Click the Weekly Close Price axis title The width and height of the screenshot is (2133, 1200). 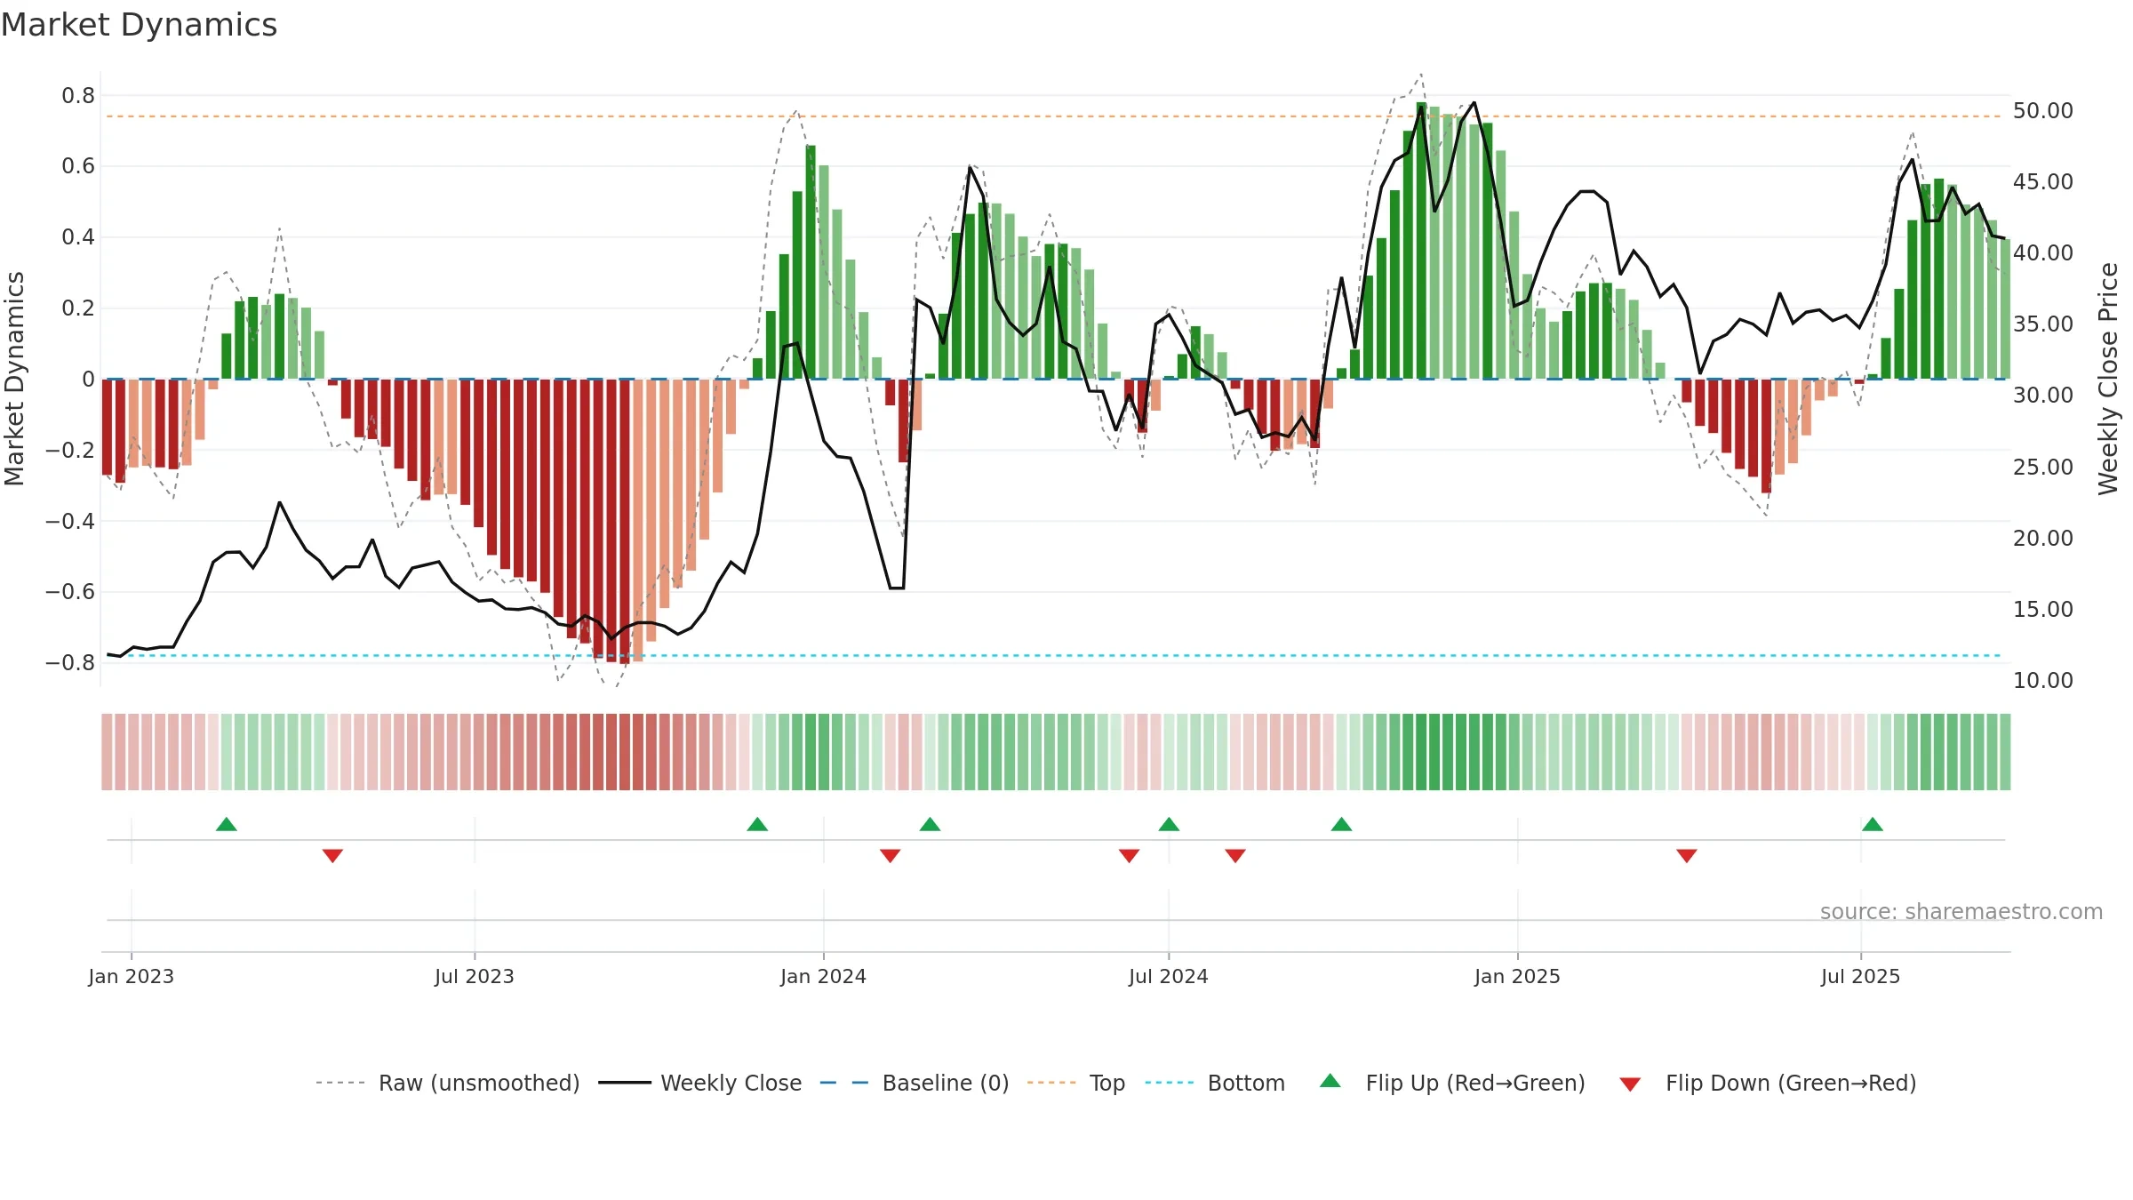click(x=2108, y=379)
